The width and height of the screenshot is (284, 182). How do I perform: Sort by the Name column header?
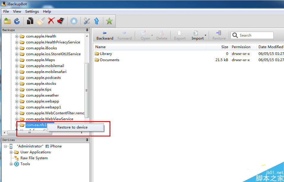pos(150,47)
